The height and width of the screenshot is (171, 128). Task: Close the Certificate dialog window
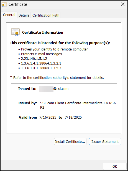pyautogui.click(x=123, y=4)
